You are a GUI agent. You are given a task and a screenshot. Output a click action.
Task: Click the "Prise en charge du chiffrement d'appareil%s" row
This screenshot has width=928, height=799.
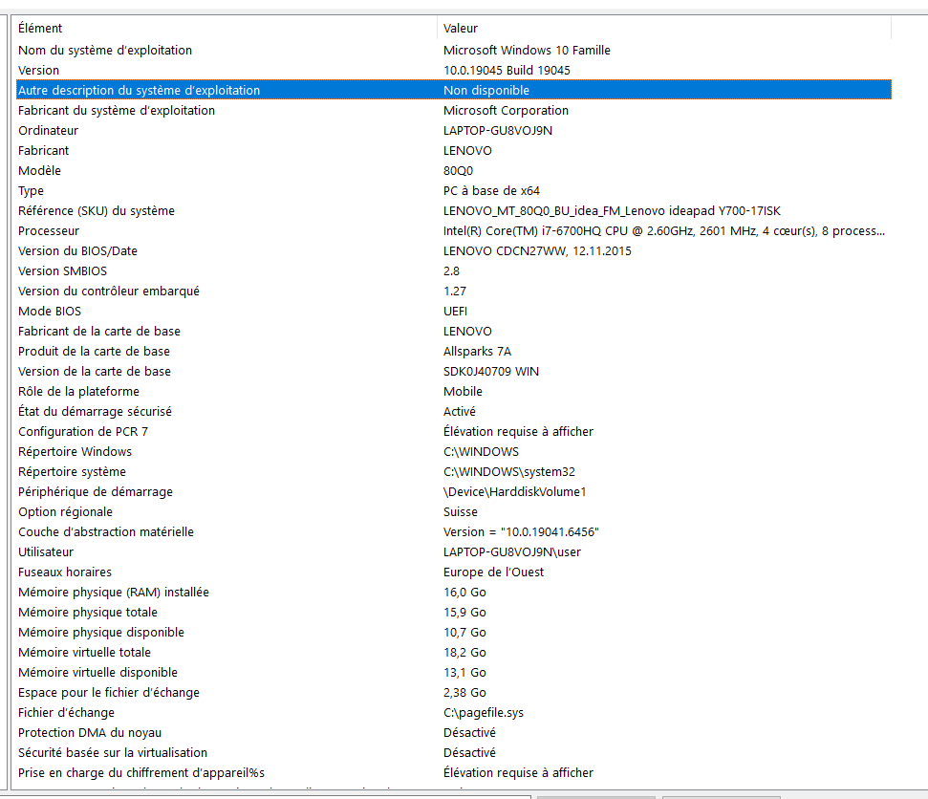pos(453,773)
